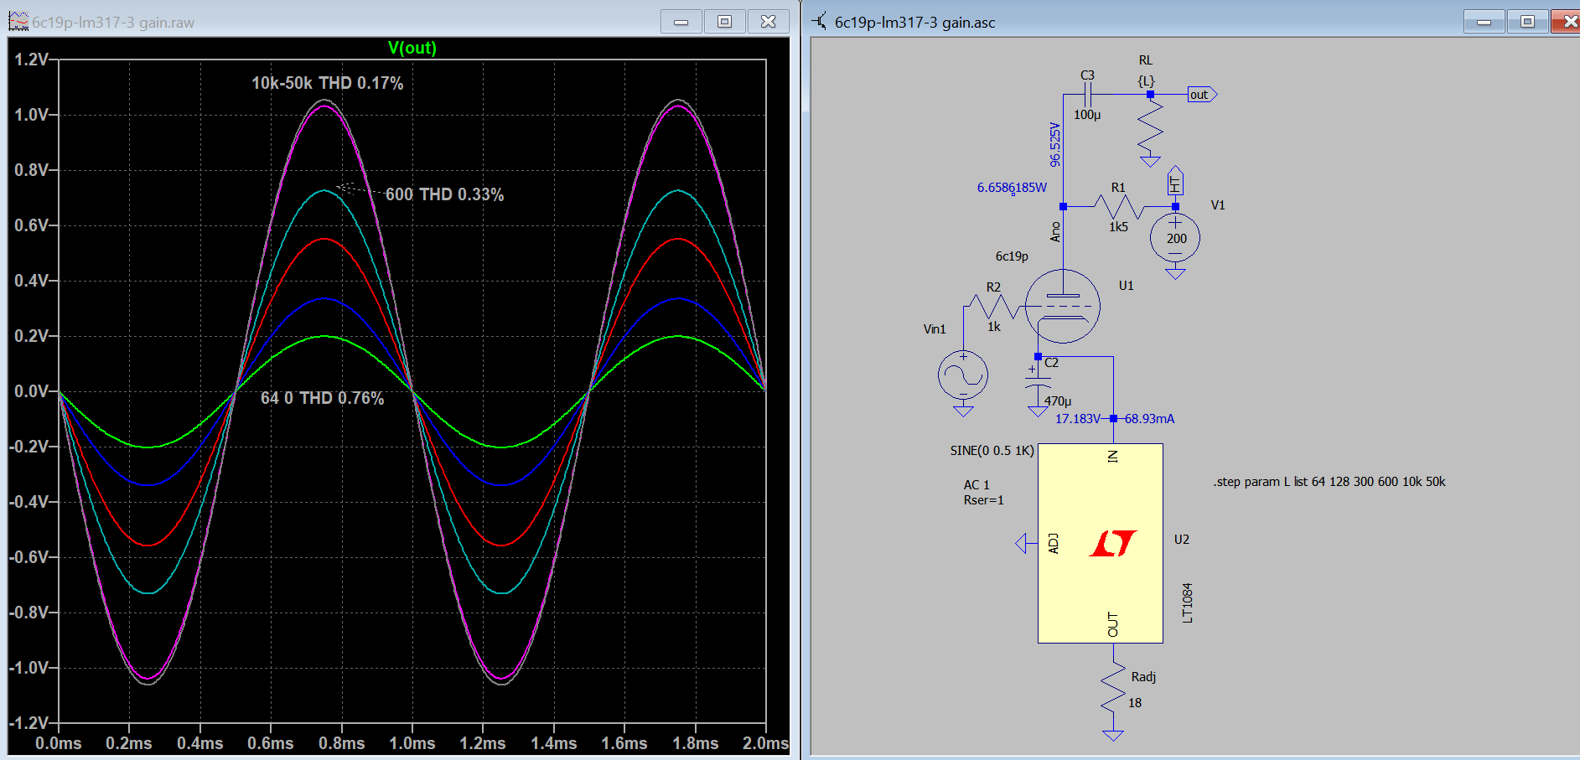Click the 200 value on source V1

tap(1176, 239)
